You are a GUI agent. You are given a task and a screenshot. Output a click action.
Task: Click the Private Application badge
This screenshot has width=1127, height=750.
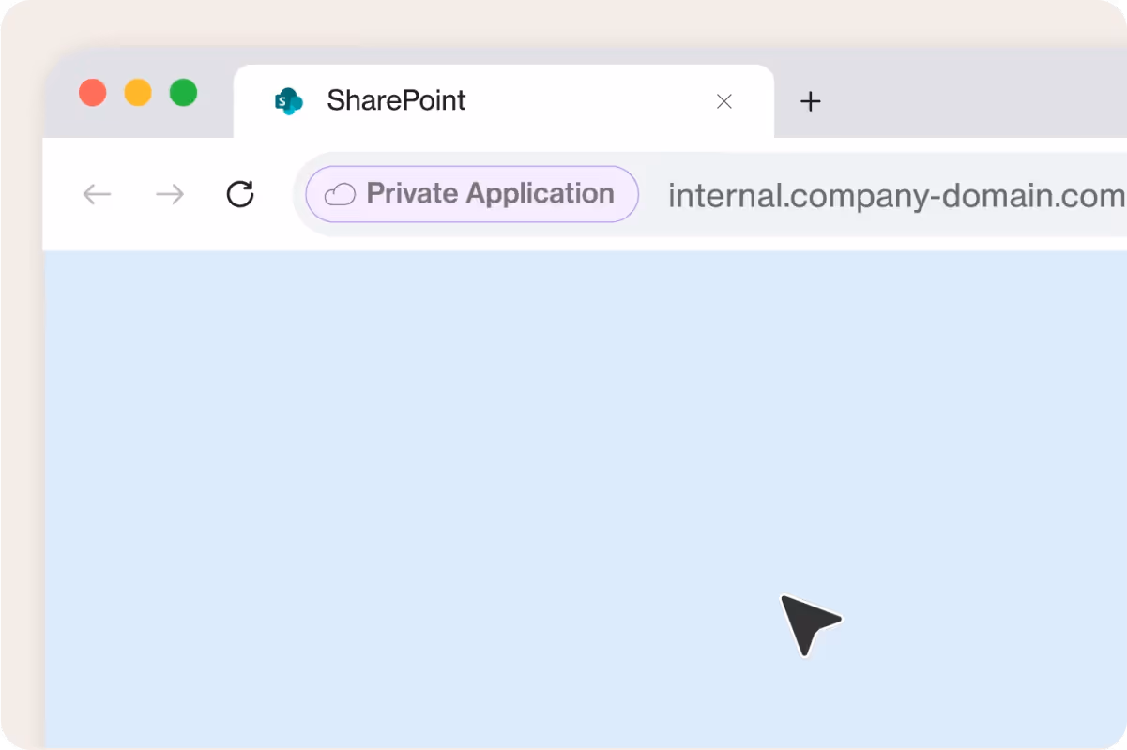472,194
